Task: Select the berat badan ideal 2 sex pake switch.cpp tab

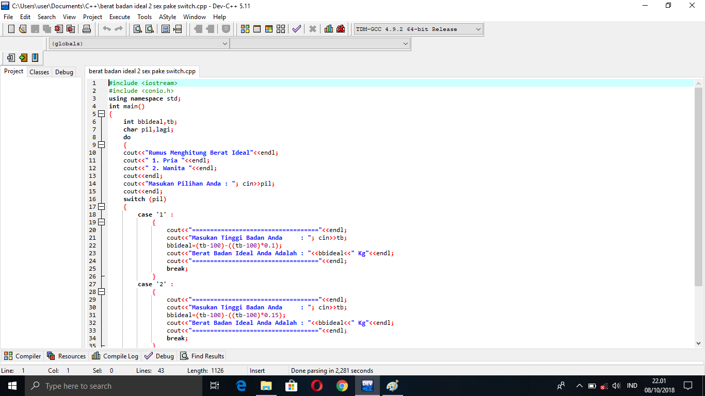Action: pos(142,71)
